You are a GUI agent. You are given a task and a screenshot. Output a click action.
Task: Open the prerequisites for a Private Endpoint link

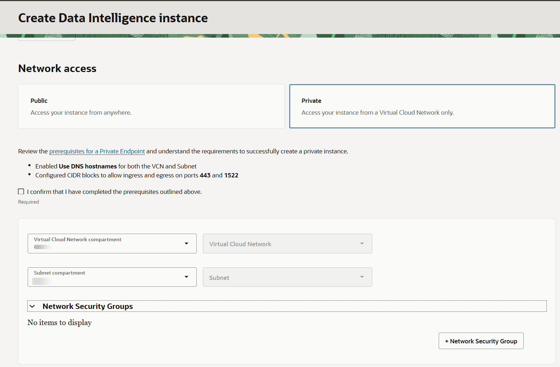97,151
